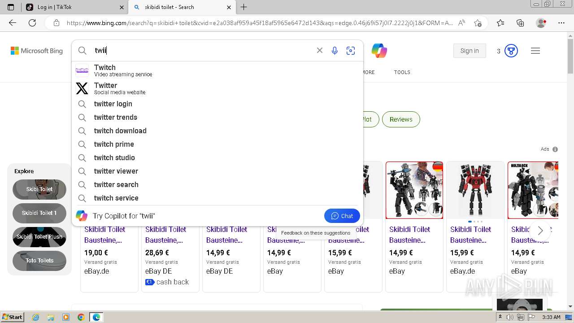Open Skibi Toilet explore tile
The image size is (574, 323).
39,189
